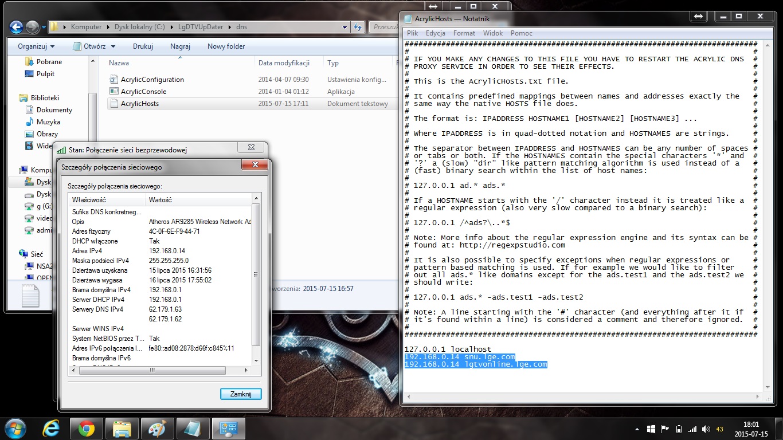Switch to Windows Explorer on the taskbar
Viewport: 783px width, 440px height.
point(122,429)
